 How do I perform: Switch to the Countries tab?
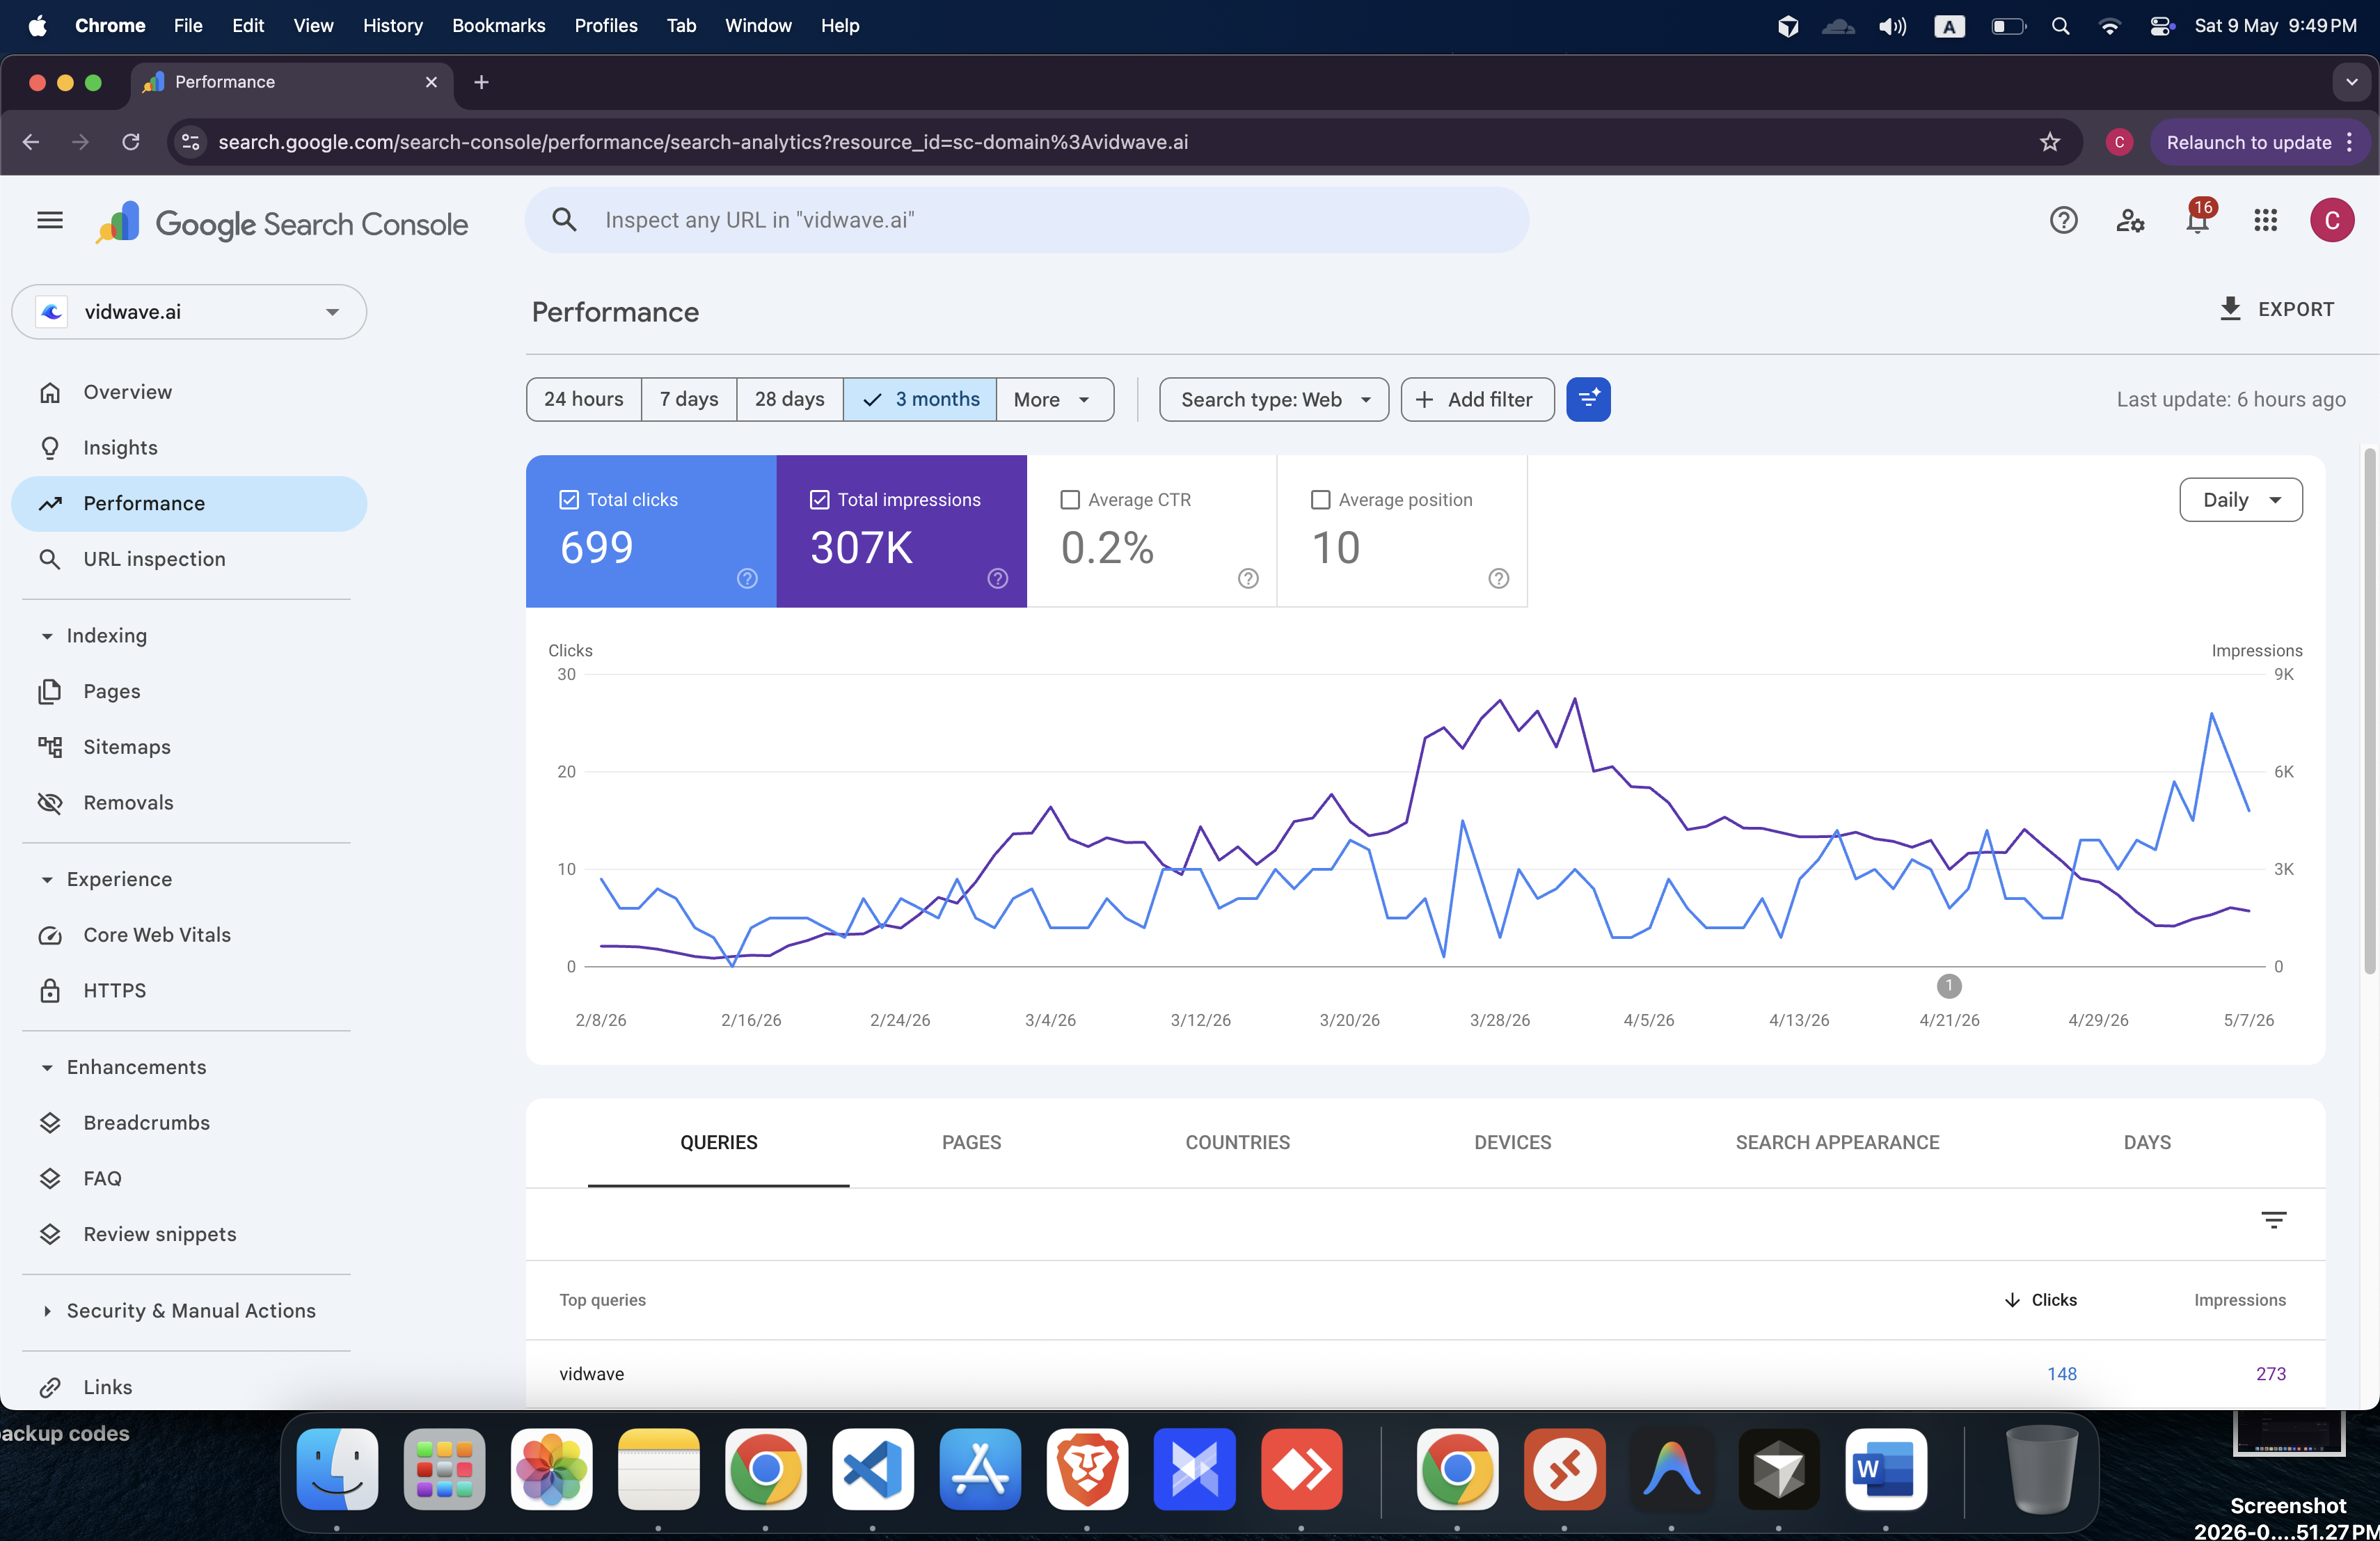[x=1238, y=1143]
